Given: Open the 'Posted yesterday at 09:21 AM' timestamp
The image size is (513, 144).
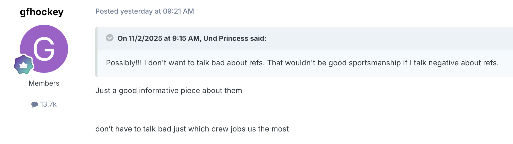Looking at the screenshot, I should pos(144,11).
